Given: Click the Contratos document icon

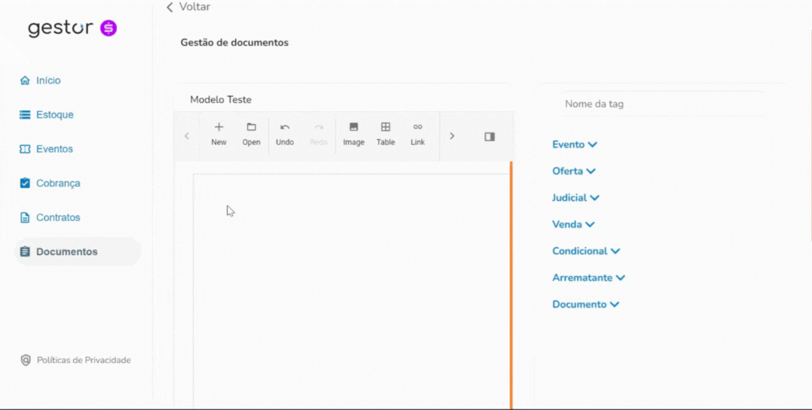Looking at the screenshot, I should [25, 218].
